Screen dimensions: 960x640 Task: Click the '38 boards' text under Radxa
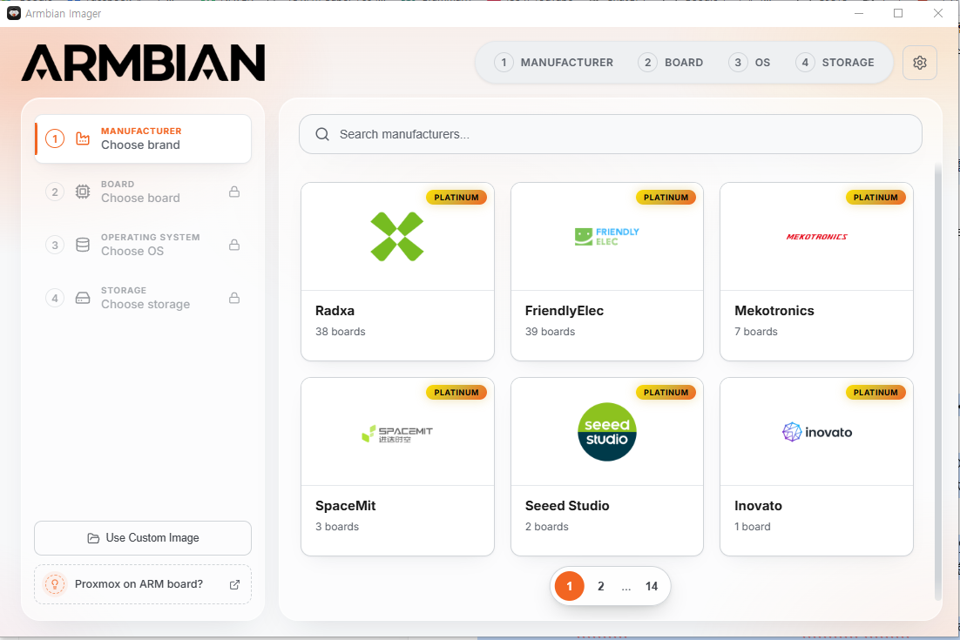pos(341,332)
